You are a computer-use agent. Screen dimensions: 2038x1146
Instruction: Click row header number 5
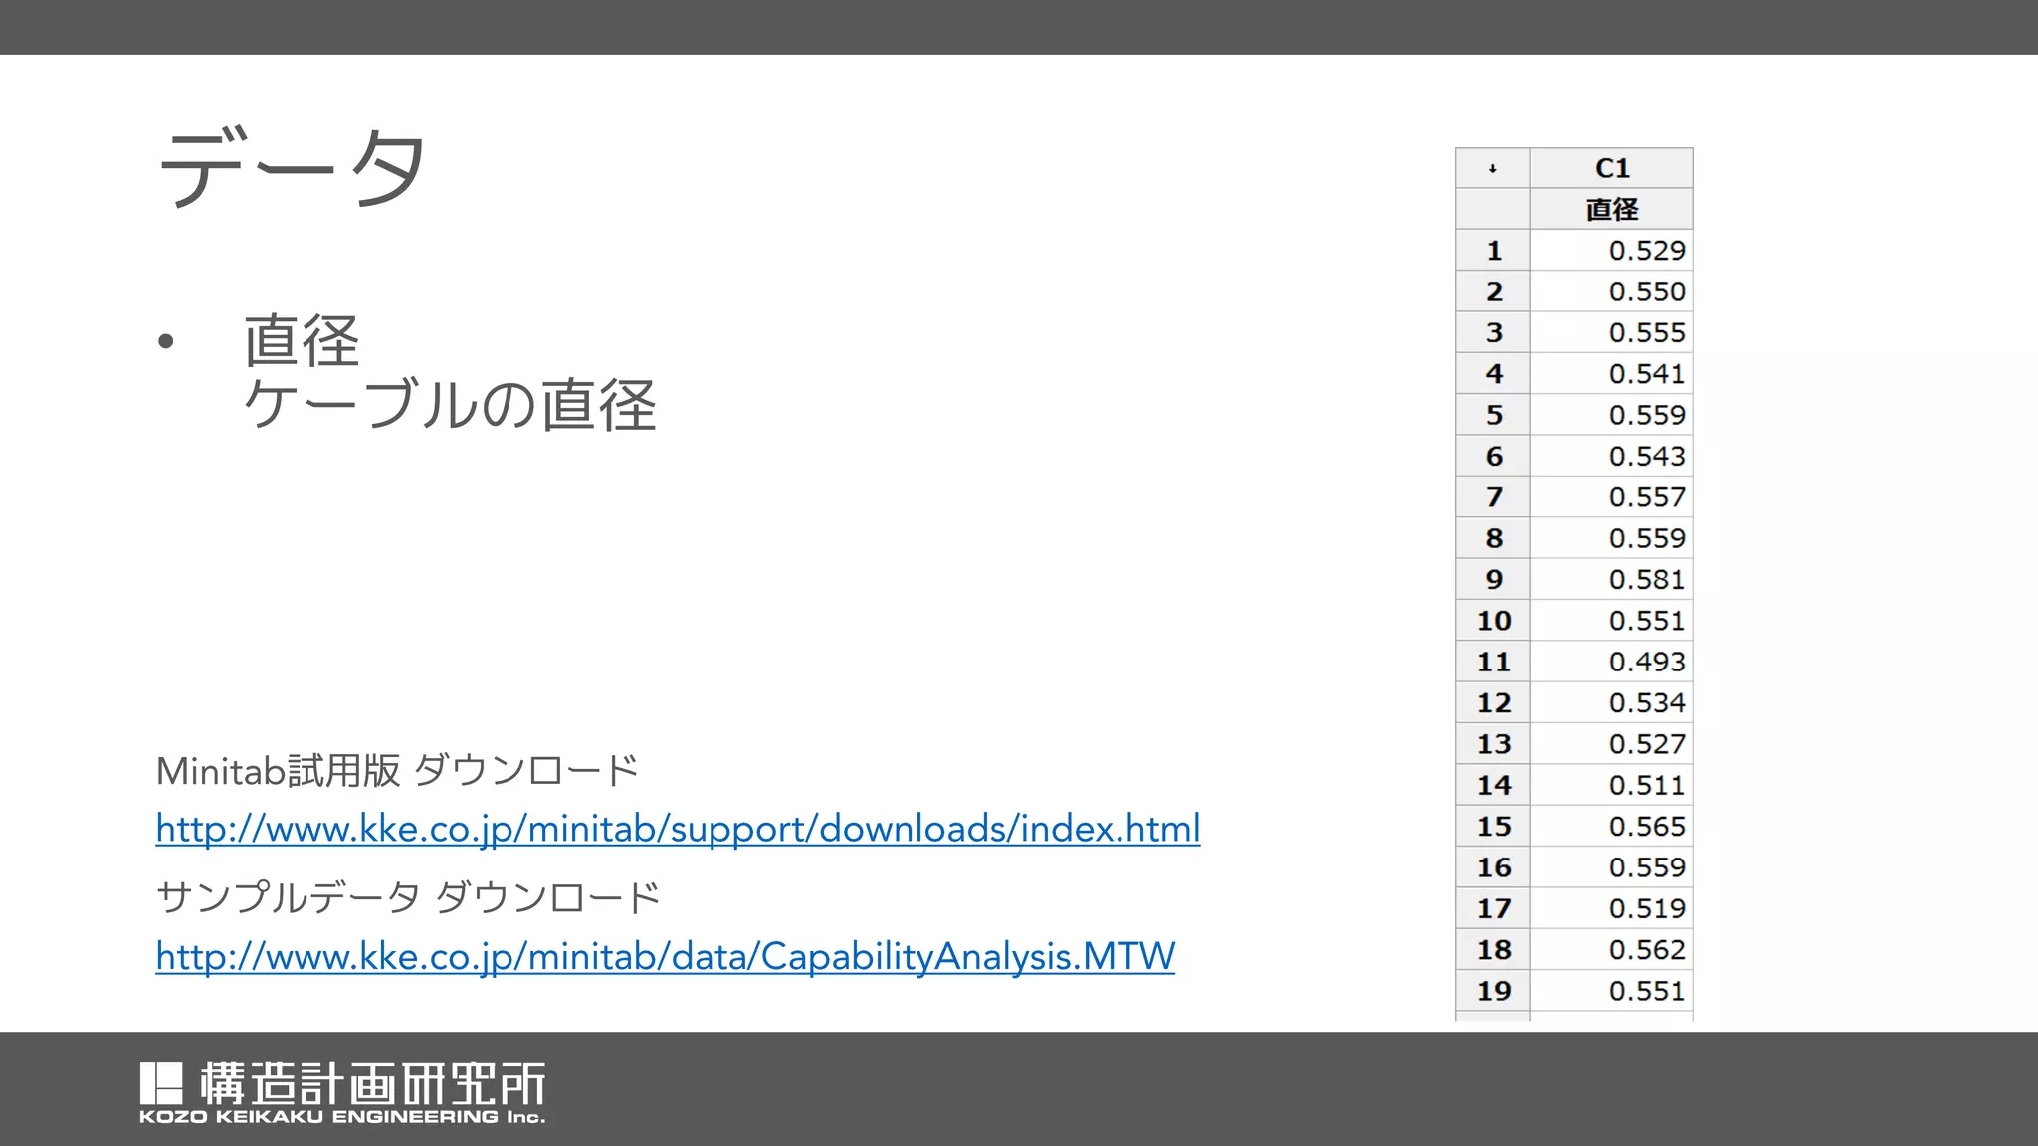tap(1493, 415)
